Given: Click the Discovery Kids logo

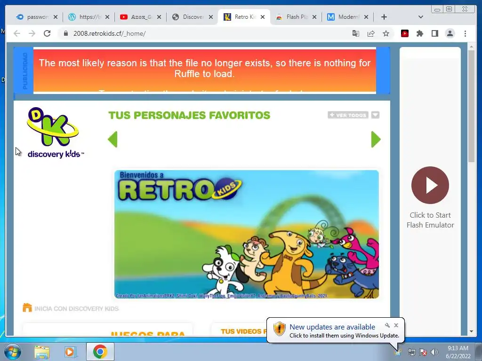Looking at the screenshot, I should tap(55, 132).
